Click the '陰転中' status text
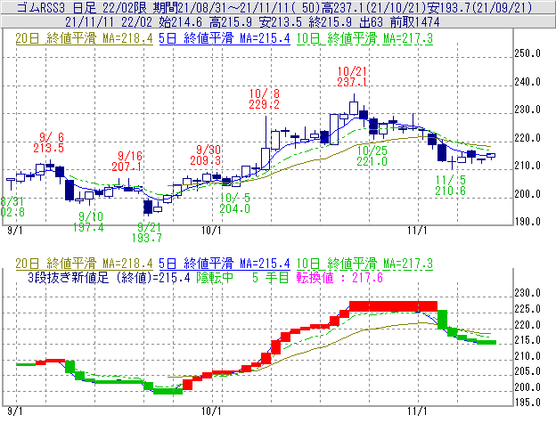 pos(215,277)
